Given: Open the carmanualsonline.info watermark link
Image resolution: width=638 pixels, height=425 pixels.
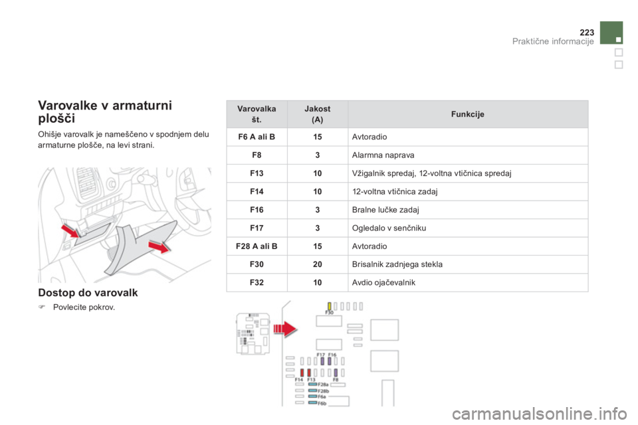Looking at the screenshot, I should click(x=539, y=414).
